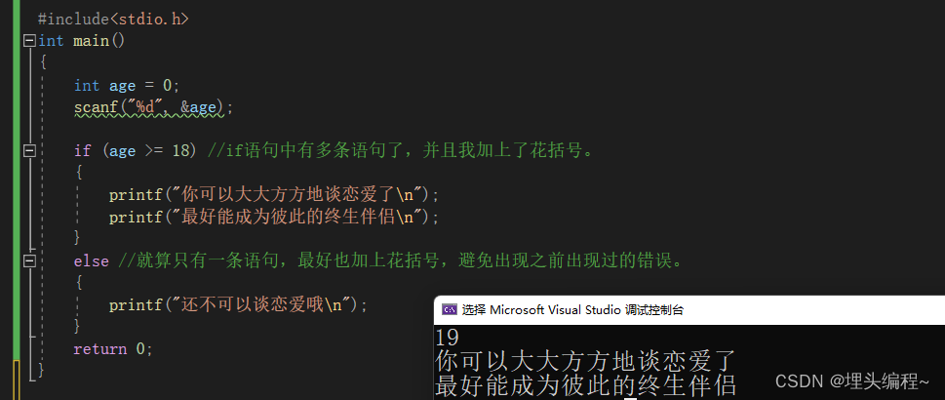Click the number 19 in console output
Image resolution: width=945 pixels, height=400 pixels.
point(447,338)
